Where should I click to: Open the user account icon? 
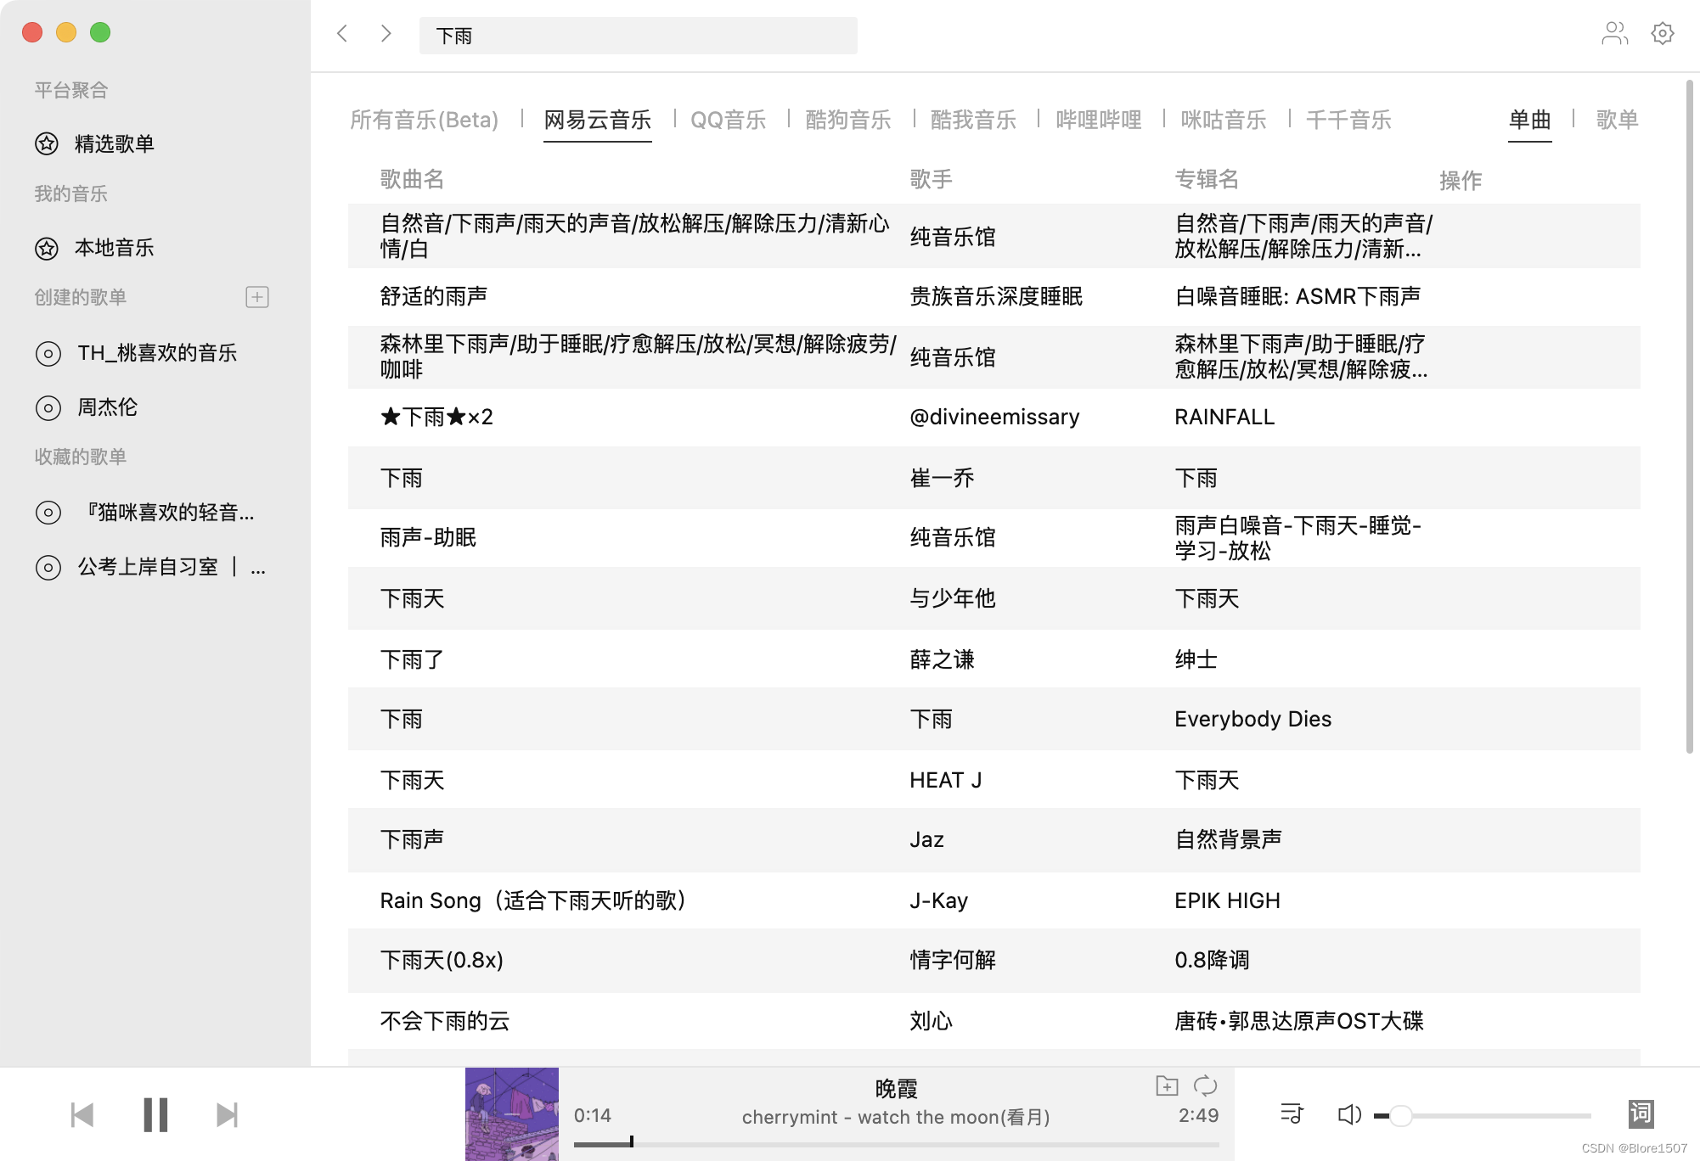click(x=1613, y=33)
